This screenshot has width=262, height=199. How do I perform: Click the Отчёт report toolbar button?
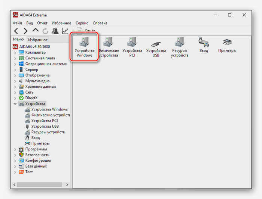(86, 31)
